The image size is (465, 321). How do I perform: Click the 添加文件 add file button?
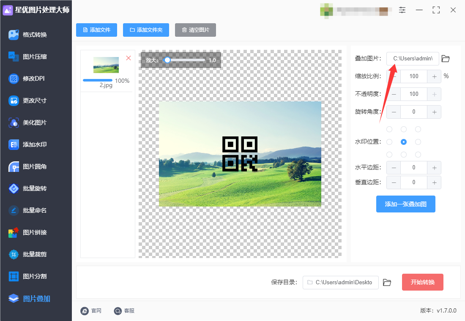point(97,30)
